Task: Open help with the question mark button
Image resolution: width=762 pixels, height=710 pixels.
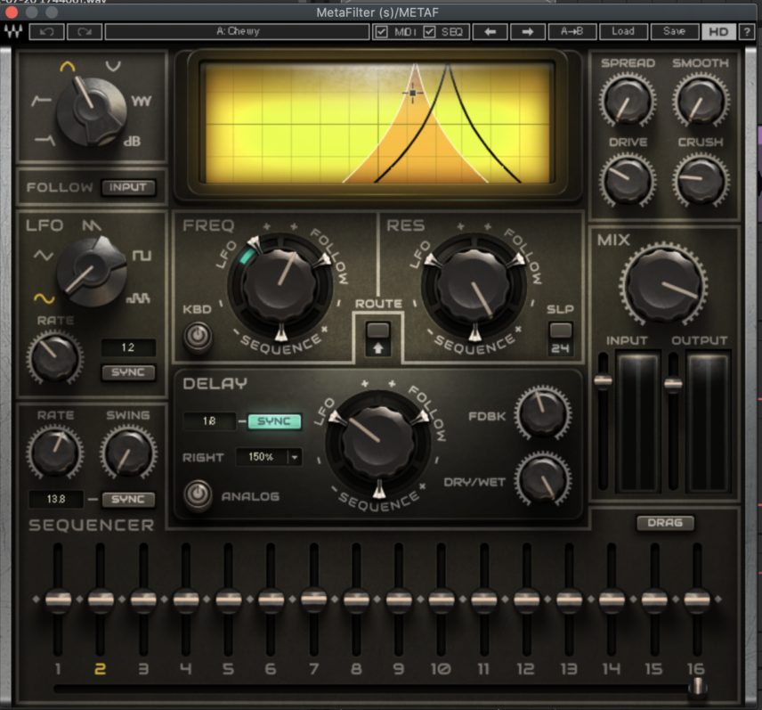Action: pyautogui.click(x=747, y=31)
